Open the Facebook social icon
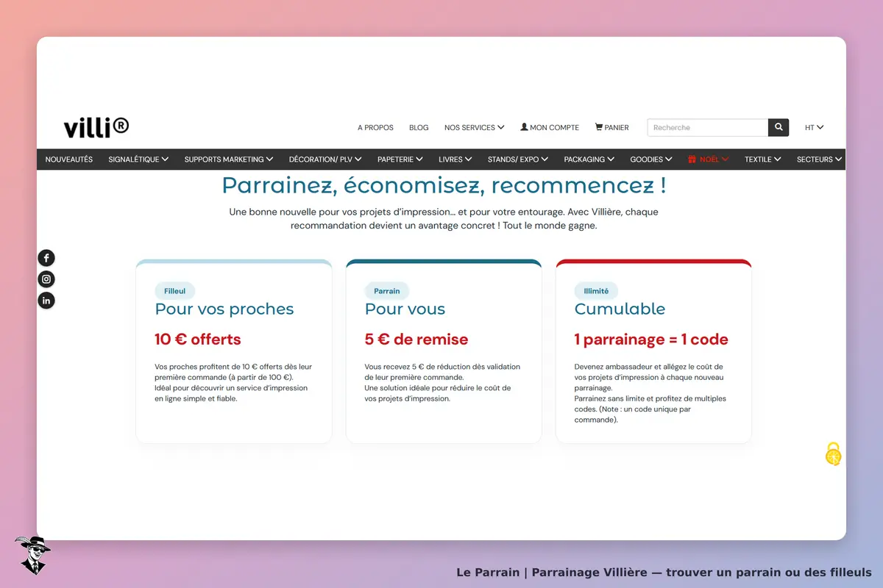Screen dimensions: 883x588 (x=46, y=258)
